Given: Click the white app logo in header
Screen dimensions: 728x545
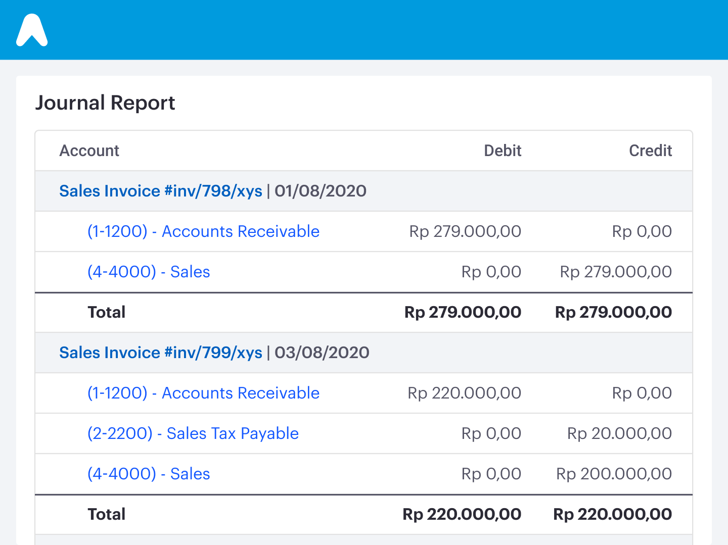Looking at the screenshot, I should (x=32, y=30).
